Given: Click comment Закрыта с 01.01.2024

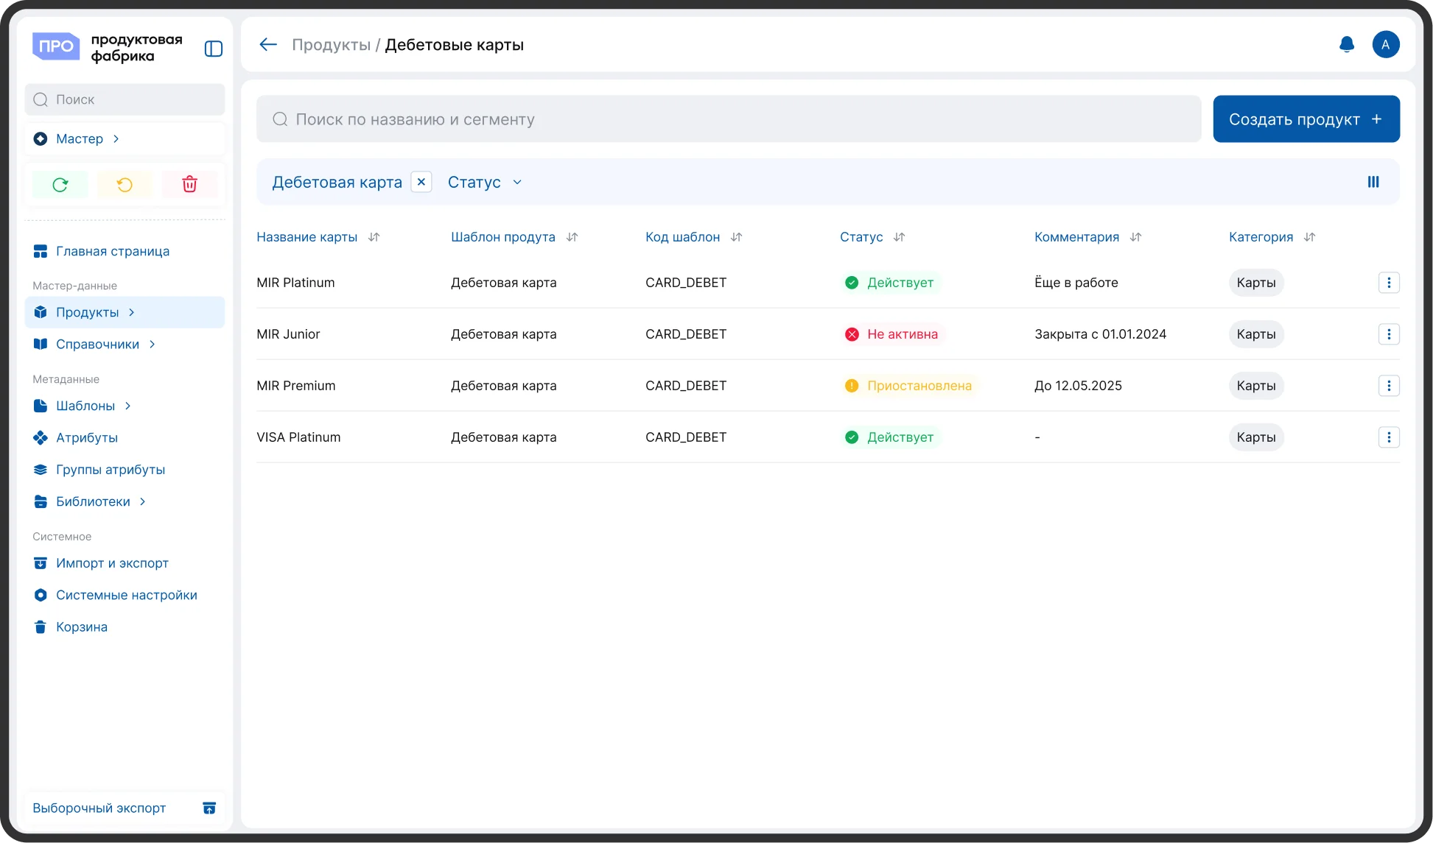Looking at the screenshot, I should pos(1101,334).
